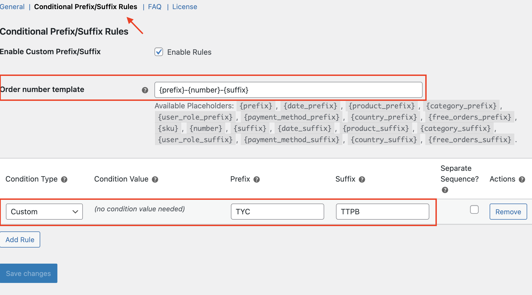
Task: Remove the Custom condition rule
Action: 508,212
